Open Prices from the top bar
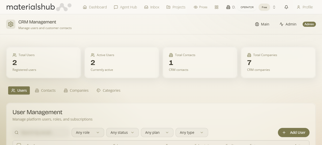 tap(200, 7)
